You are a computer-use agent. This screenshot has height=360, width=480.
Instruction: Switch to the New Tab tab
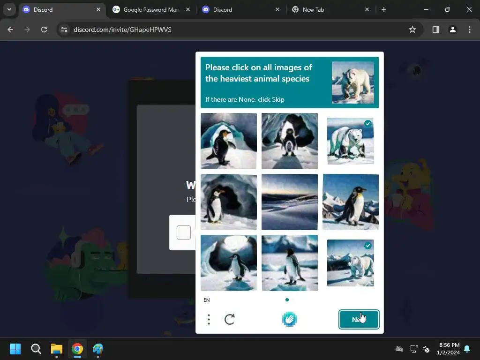[x=330, y=10]
